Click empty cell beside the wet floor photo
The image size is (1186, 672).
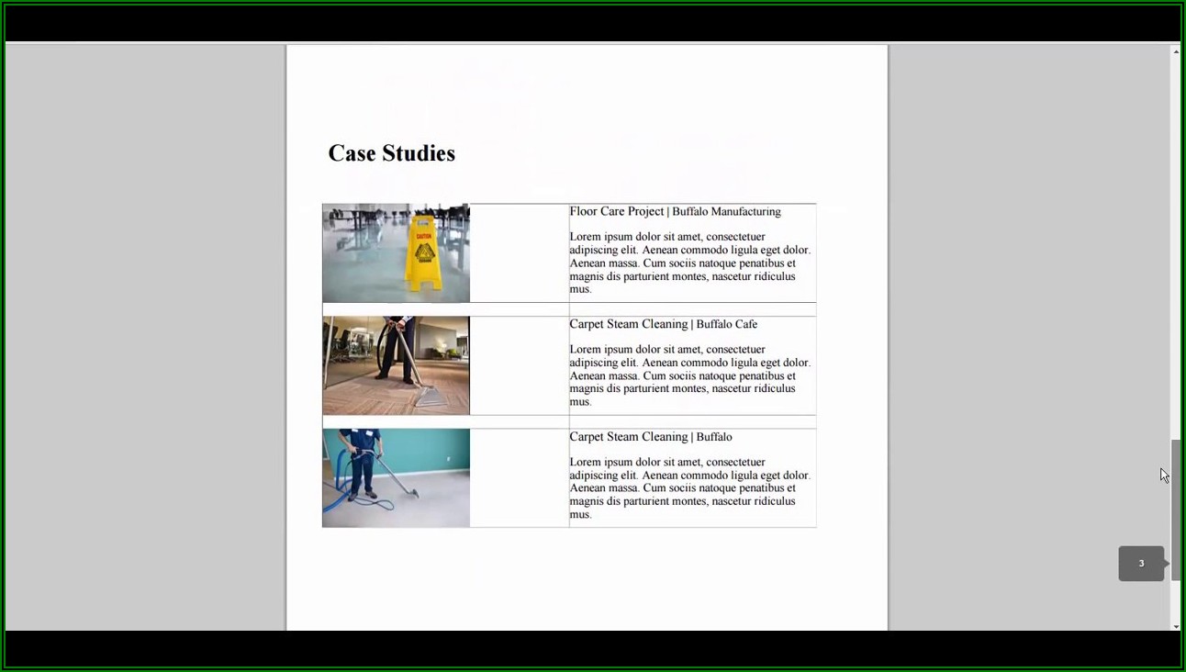click(x=519, y=253)
